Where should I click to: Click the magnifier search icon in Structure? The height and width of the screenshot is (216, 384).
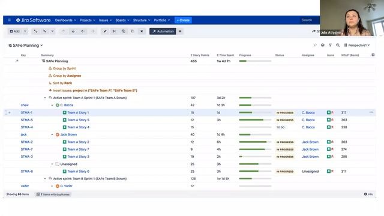(x=338, y=46)
